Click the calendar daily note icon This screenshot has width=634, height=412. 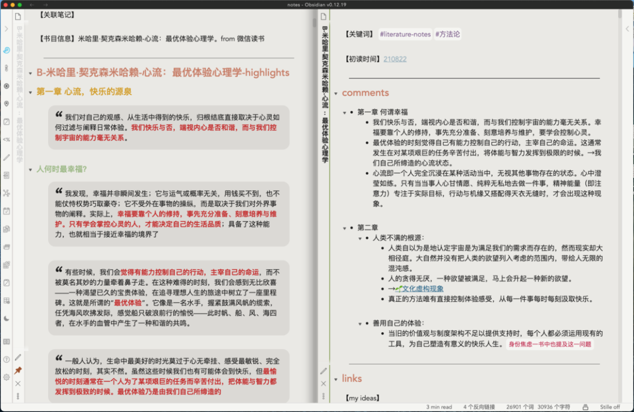point(6,211)
